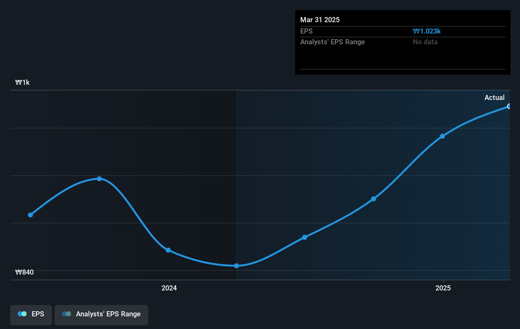Click the 'No data' analysts range value
Screen dimensions: 520x329
pyautogui.click(x=425, y=42)
